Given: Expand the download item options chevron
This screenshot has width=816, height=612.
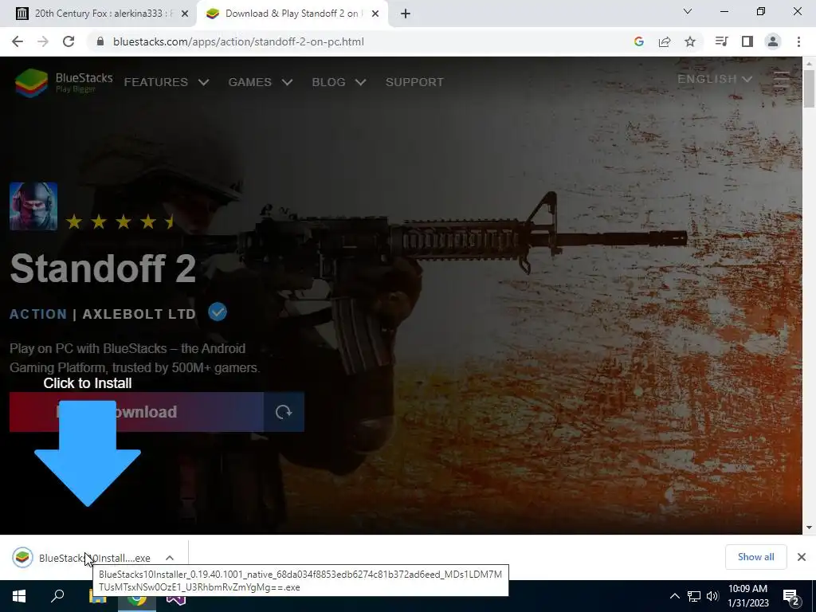Looking at the screenshot, I should [170, 558].
